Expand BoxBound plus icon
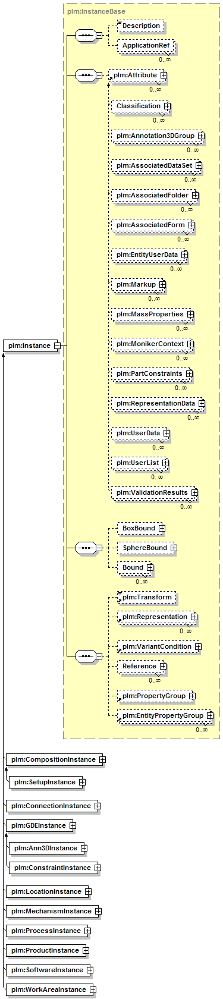Viewport: 223px width, 999px height. [162, 528]
